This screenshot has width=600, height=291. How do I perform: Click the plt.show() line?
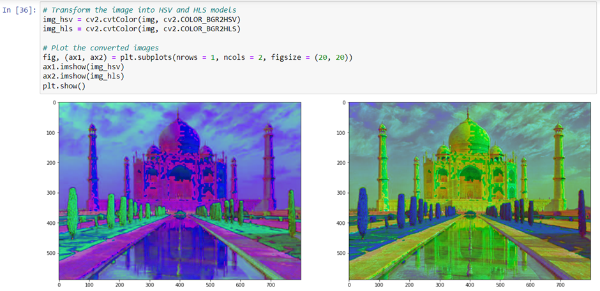coord(64,87)
